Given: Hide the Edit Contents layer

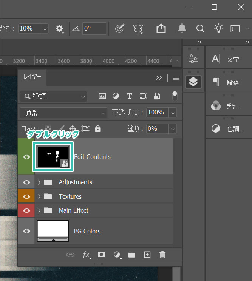Looking at the screenshot, I should point(26,157).
